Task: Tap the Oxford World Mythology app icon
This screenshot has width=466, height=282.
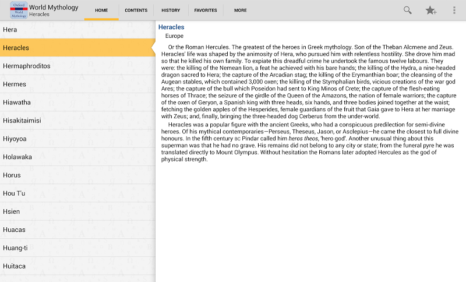Action: 19,10
